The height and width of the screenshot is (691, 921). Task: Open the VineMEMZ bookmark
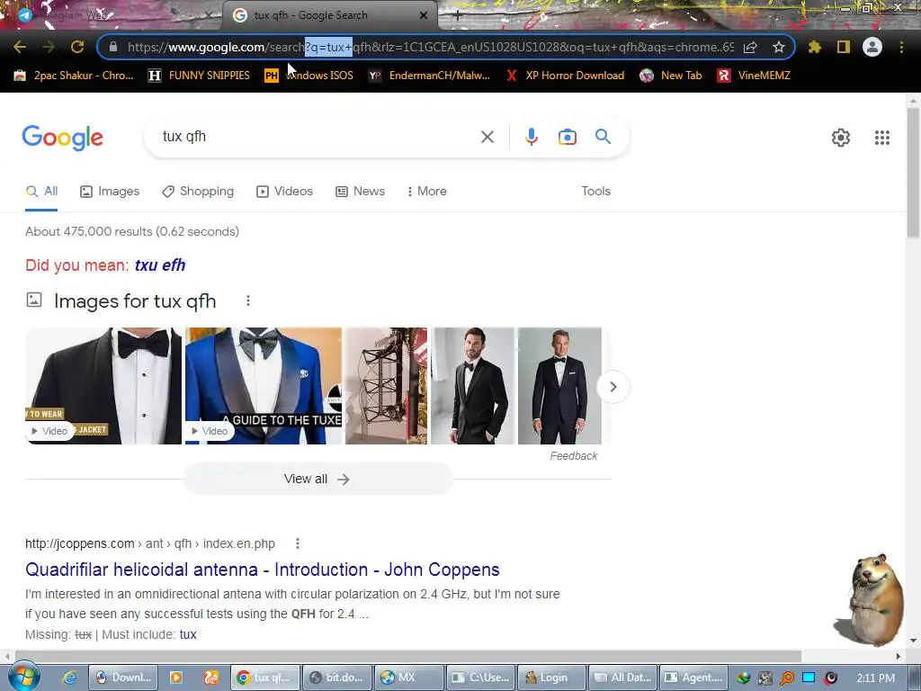pyautogui.click(x=754, y=76)
